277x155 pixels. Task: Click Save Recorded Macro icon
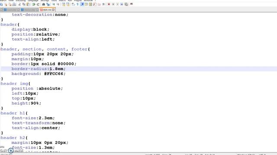126,4
